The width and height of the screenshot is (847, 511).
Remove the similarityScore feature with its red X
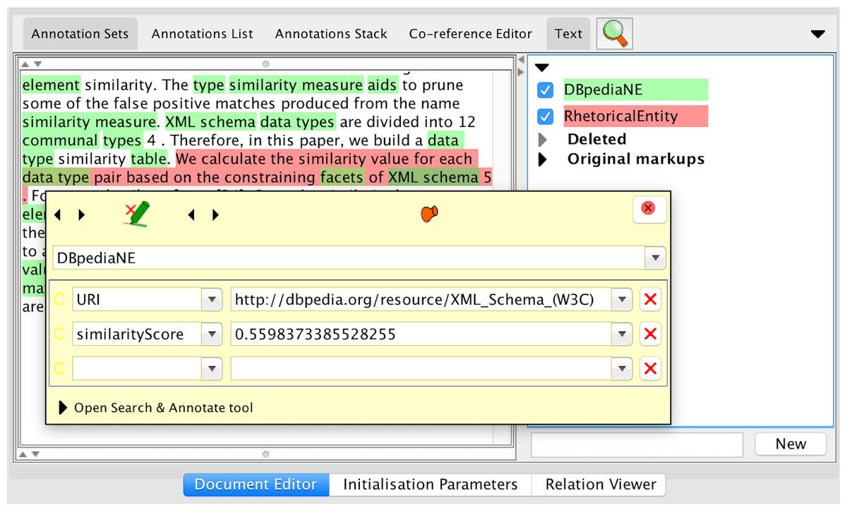click(650, 334)
